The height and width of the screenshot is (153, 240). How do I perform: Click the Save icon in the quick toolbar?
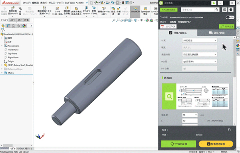102,3
